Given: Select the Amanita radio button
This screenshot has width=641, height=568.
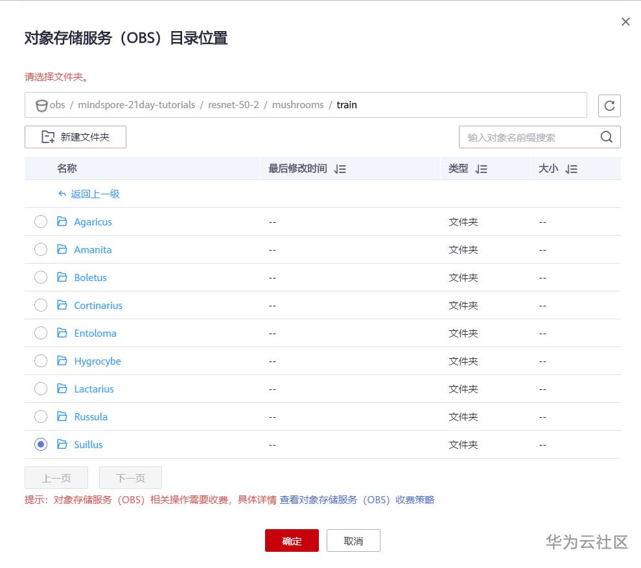Looking at the screenshot, I should point(41,249).
